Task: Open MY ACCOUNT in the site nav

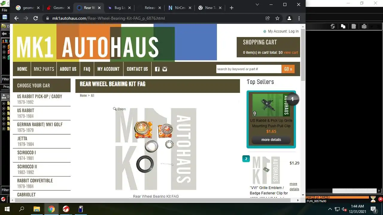Action: 108,69
